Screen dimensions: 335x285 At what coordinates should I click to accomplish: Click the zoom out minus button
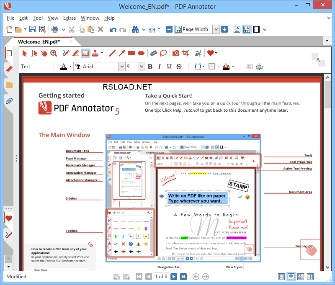[169, 29]
